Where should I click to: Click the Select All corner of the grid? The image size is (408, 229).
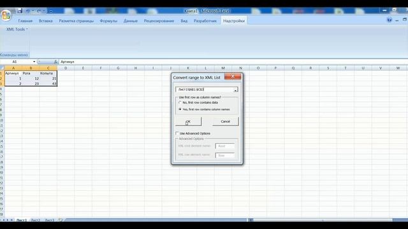tap(2, 68)
